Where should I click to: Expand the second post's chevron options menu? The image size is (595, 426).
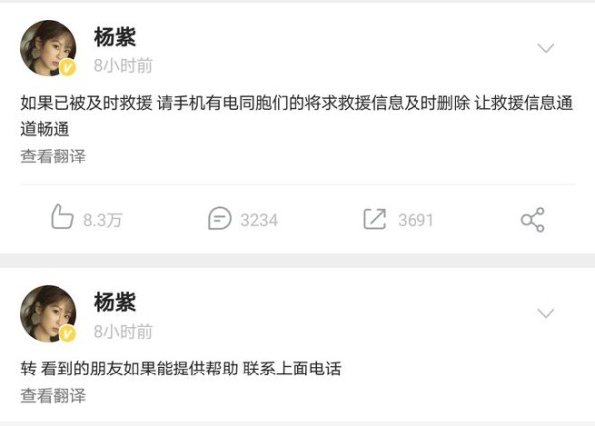coord(546,313)
